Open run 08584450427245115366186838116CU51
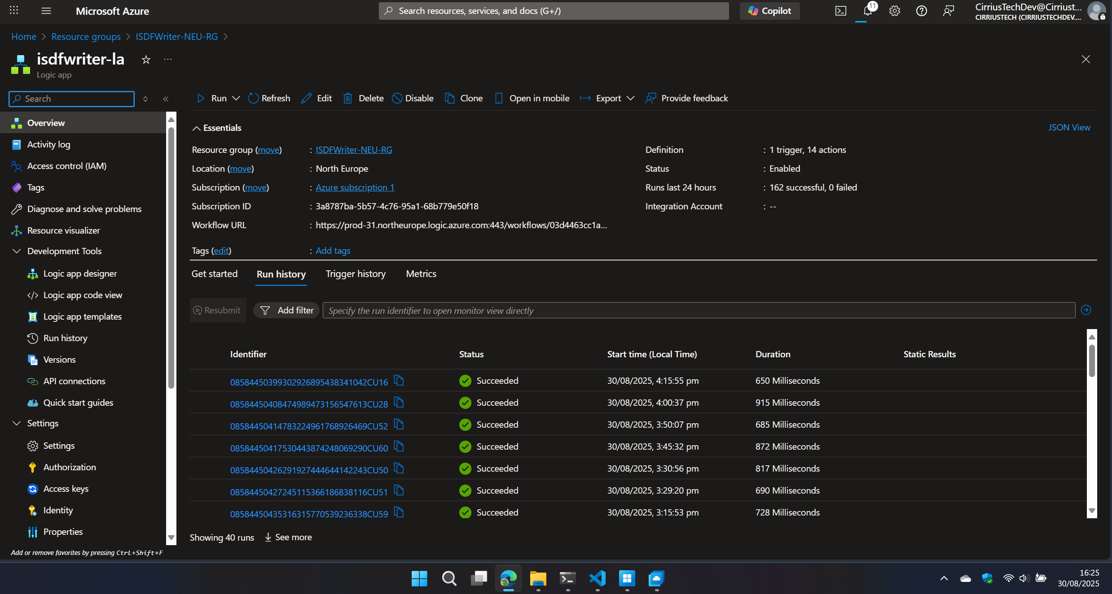The image size is (1112, 594). click(309, 492)
